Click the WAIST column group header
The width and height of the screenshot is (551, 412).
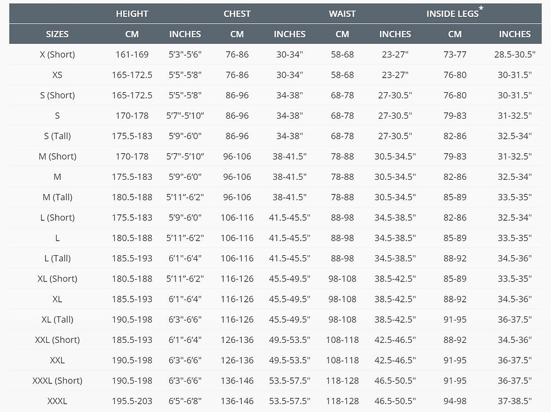pos(342,13)
